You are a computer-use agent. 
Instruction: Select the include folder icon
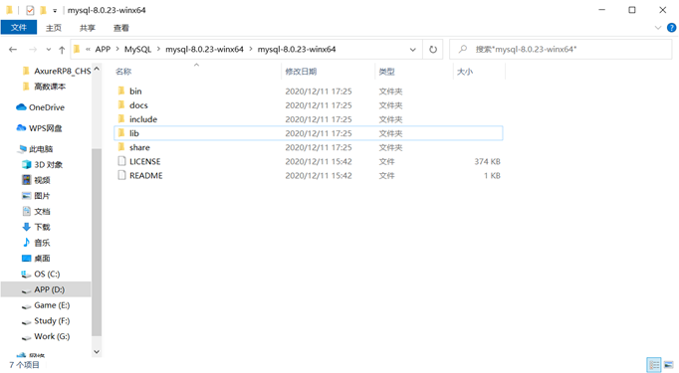(121, 119)
